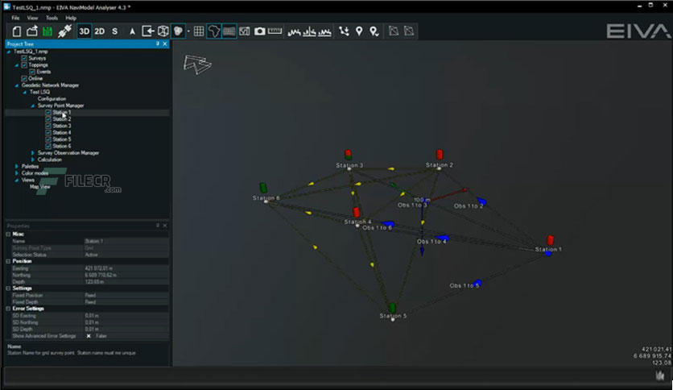Click the Easting value field
This screenshot has width=673, height=390.
pos(126,268)
